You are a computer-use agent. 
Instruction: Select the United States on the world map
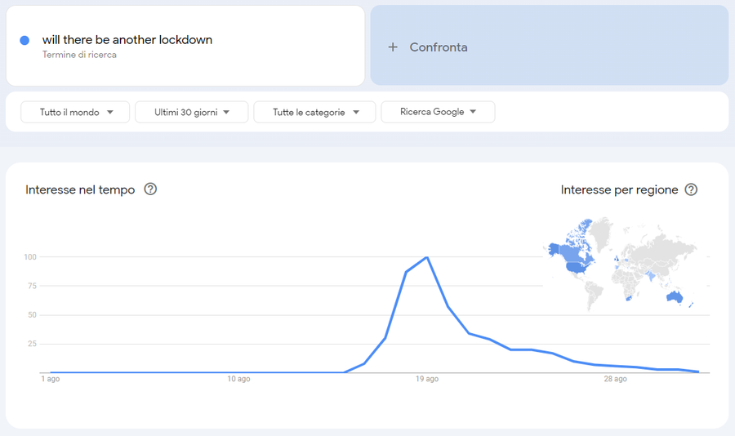(581, 268)
